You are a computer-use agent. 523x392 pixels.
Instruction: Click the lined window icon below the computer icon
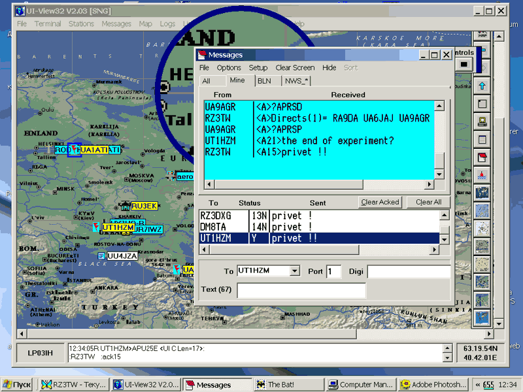(x=482, y=139)
